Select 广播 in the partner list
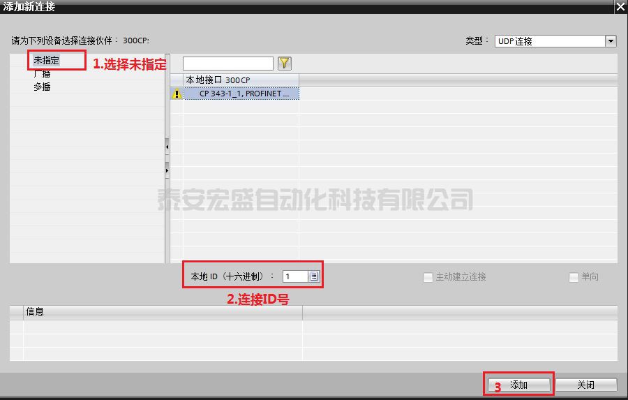Viewport: 628px width, 400px height. tap(42, 74)
